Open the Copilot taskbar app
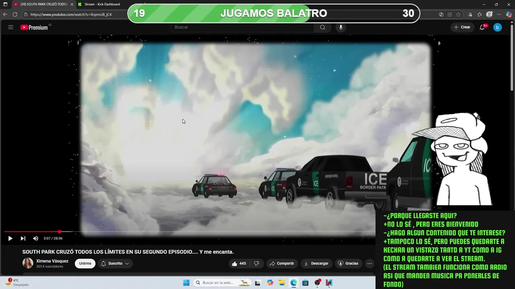The image size is (515, 289). pyautogui.click(x=270, y=283)
